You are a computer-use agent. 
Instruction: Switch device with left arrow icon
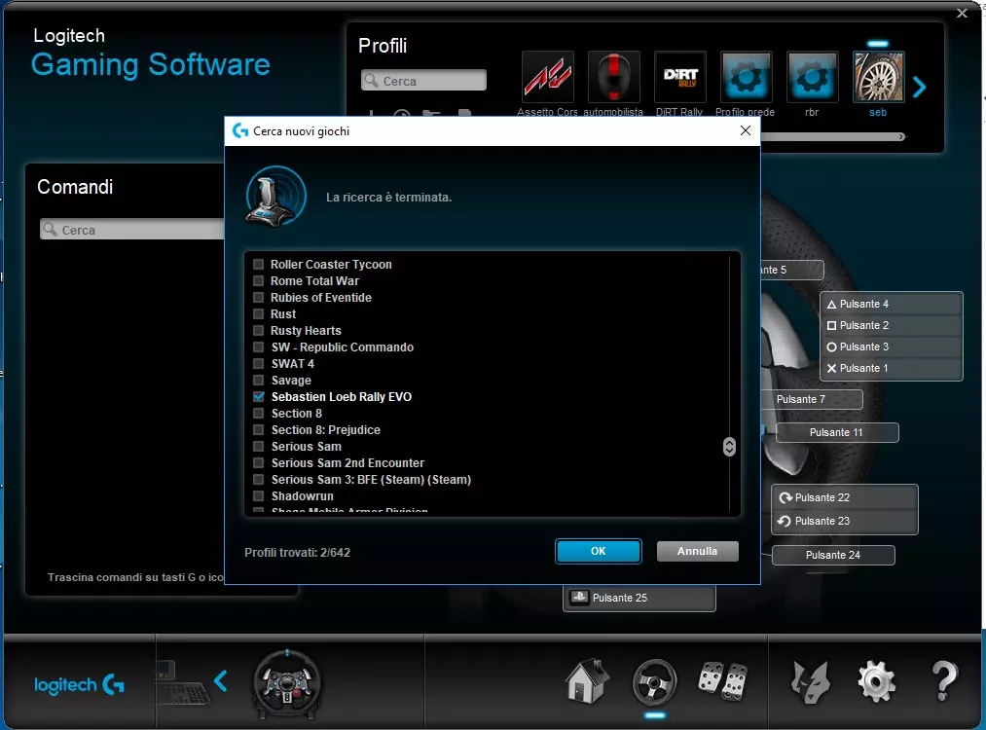(x=220, y=681)
